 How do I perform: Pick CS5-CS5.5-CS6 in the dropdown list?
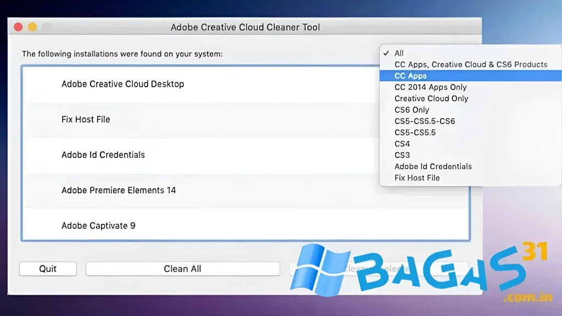470,121
